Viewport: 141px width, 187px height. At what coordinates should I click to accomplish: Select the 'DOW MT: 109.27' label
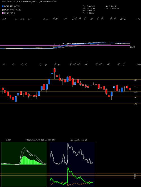pos(13,10)
